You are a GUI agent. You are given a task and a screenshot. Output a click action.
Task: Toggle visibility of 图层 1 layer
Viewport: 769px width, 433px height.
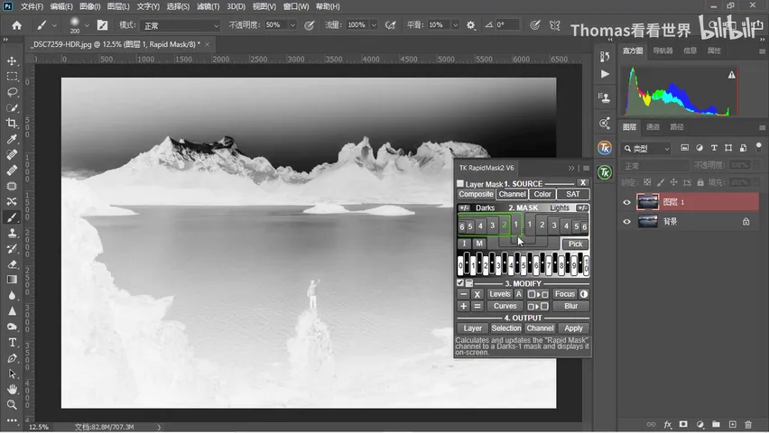coord(626,202)
